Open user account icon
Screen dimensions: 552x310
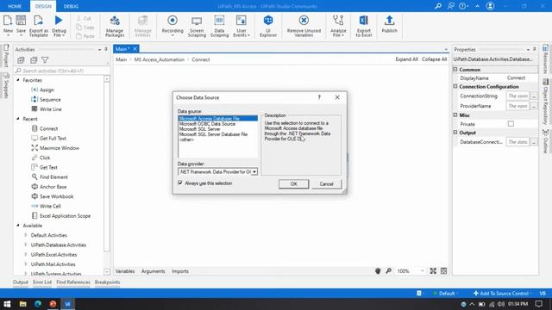(490, 6)
